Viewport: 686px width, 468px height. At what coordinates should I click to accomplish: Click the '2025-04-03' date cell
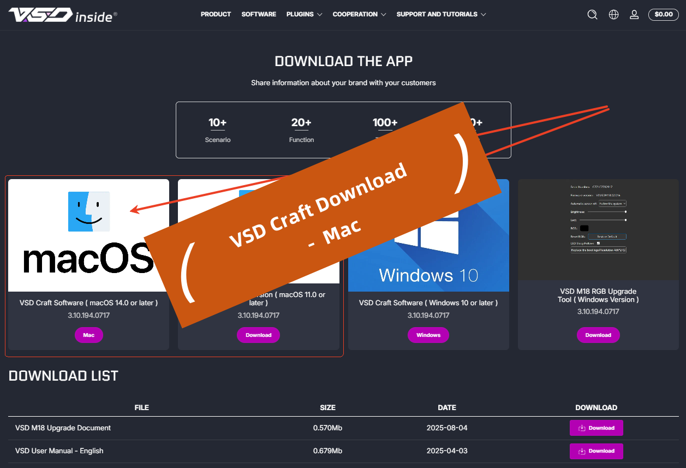point(447,451)
